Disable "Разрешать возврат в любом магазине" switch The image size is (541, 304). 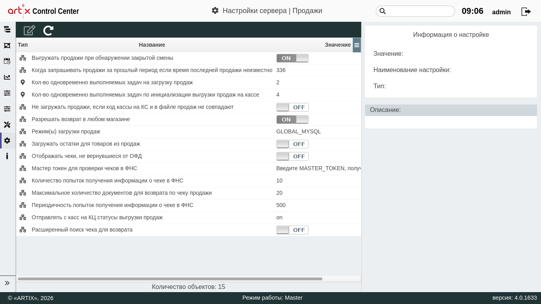(x=292, y=120)
